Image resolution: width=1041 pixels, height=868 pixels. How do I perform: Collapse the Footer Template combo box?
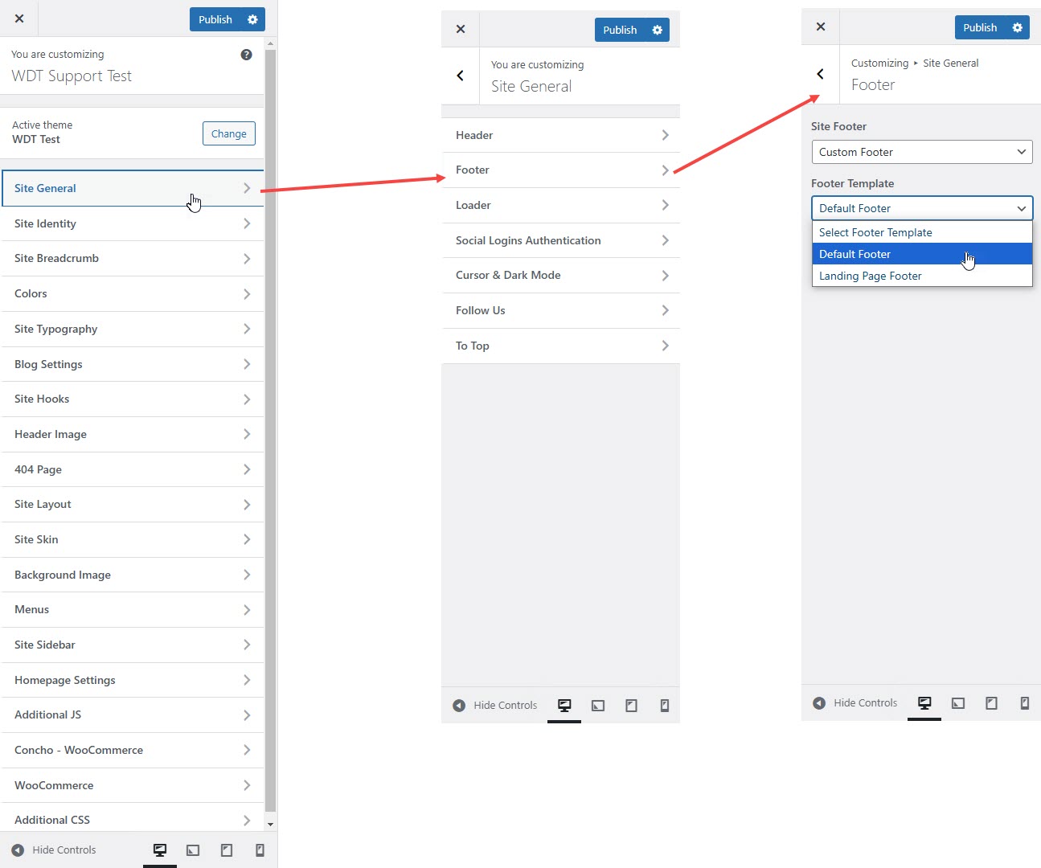pos(921,208)
